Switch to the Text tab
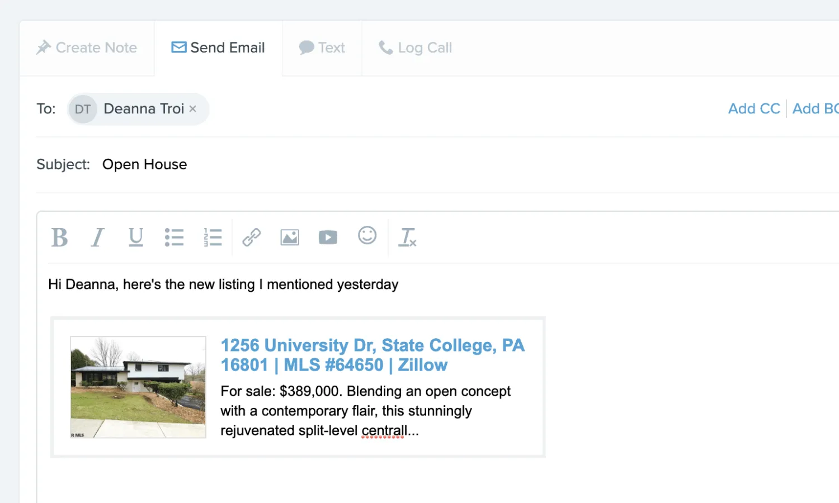The image size is (839, 503). (322, 48)
